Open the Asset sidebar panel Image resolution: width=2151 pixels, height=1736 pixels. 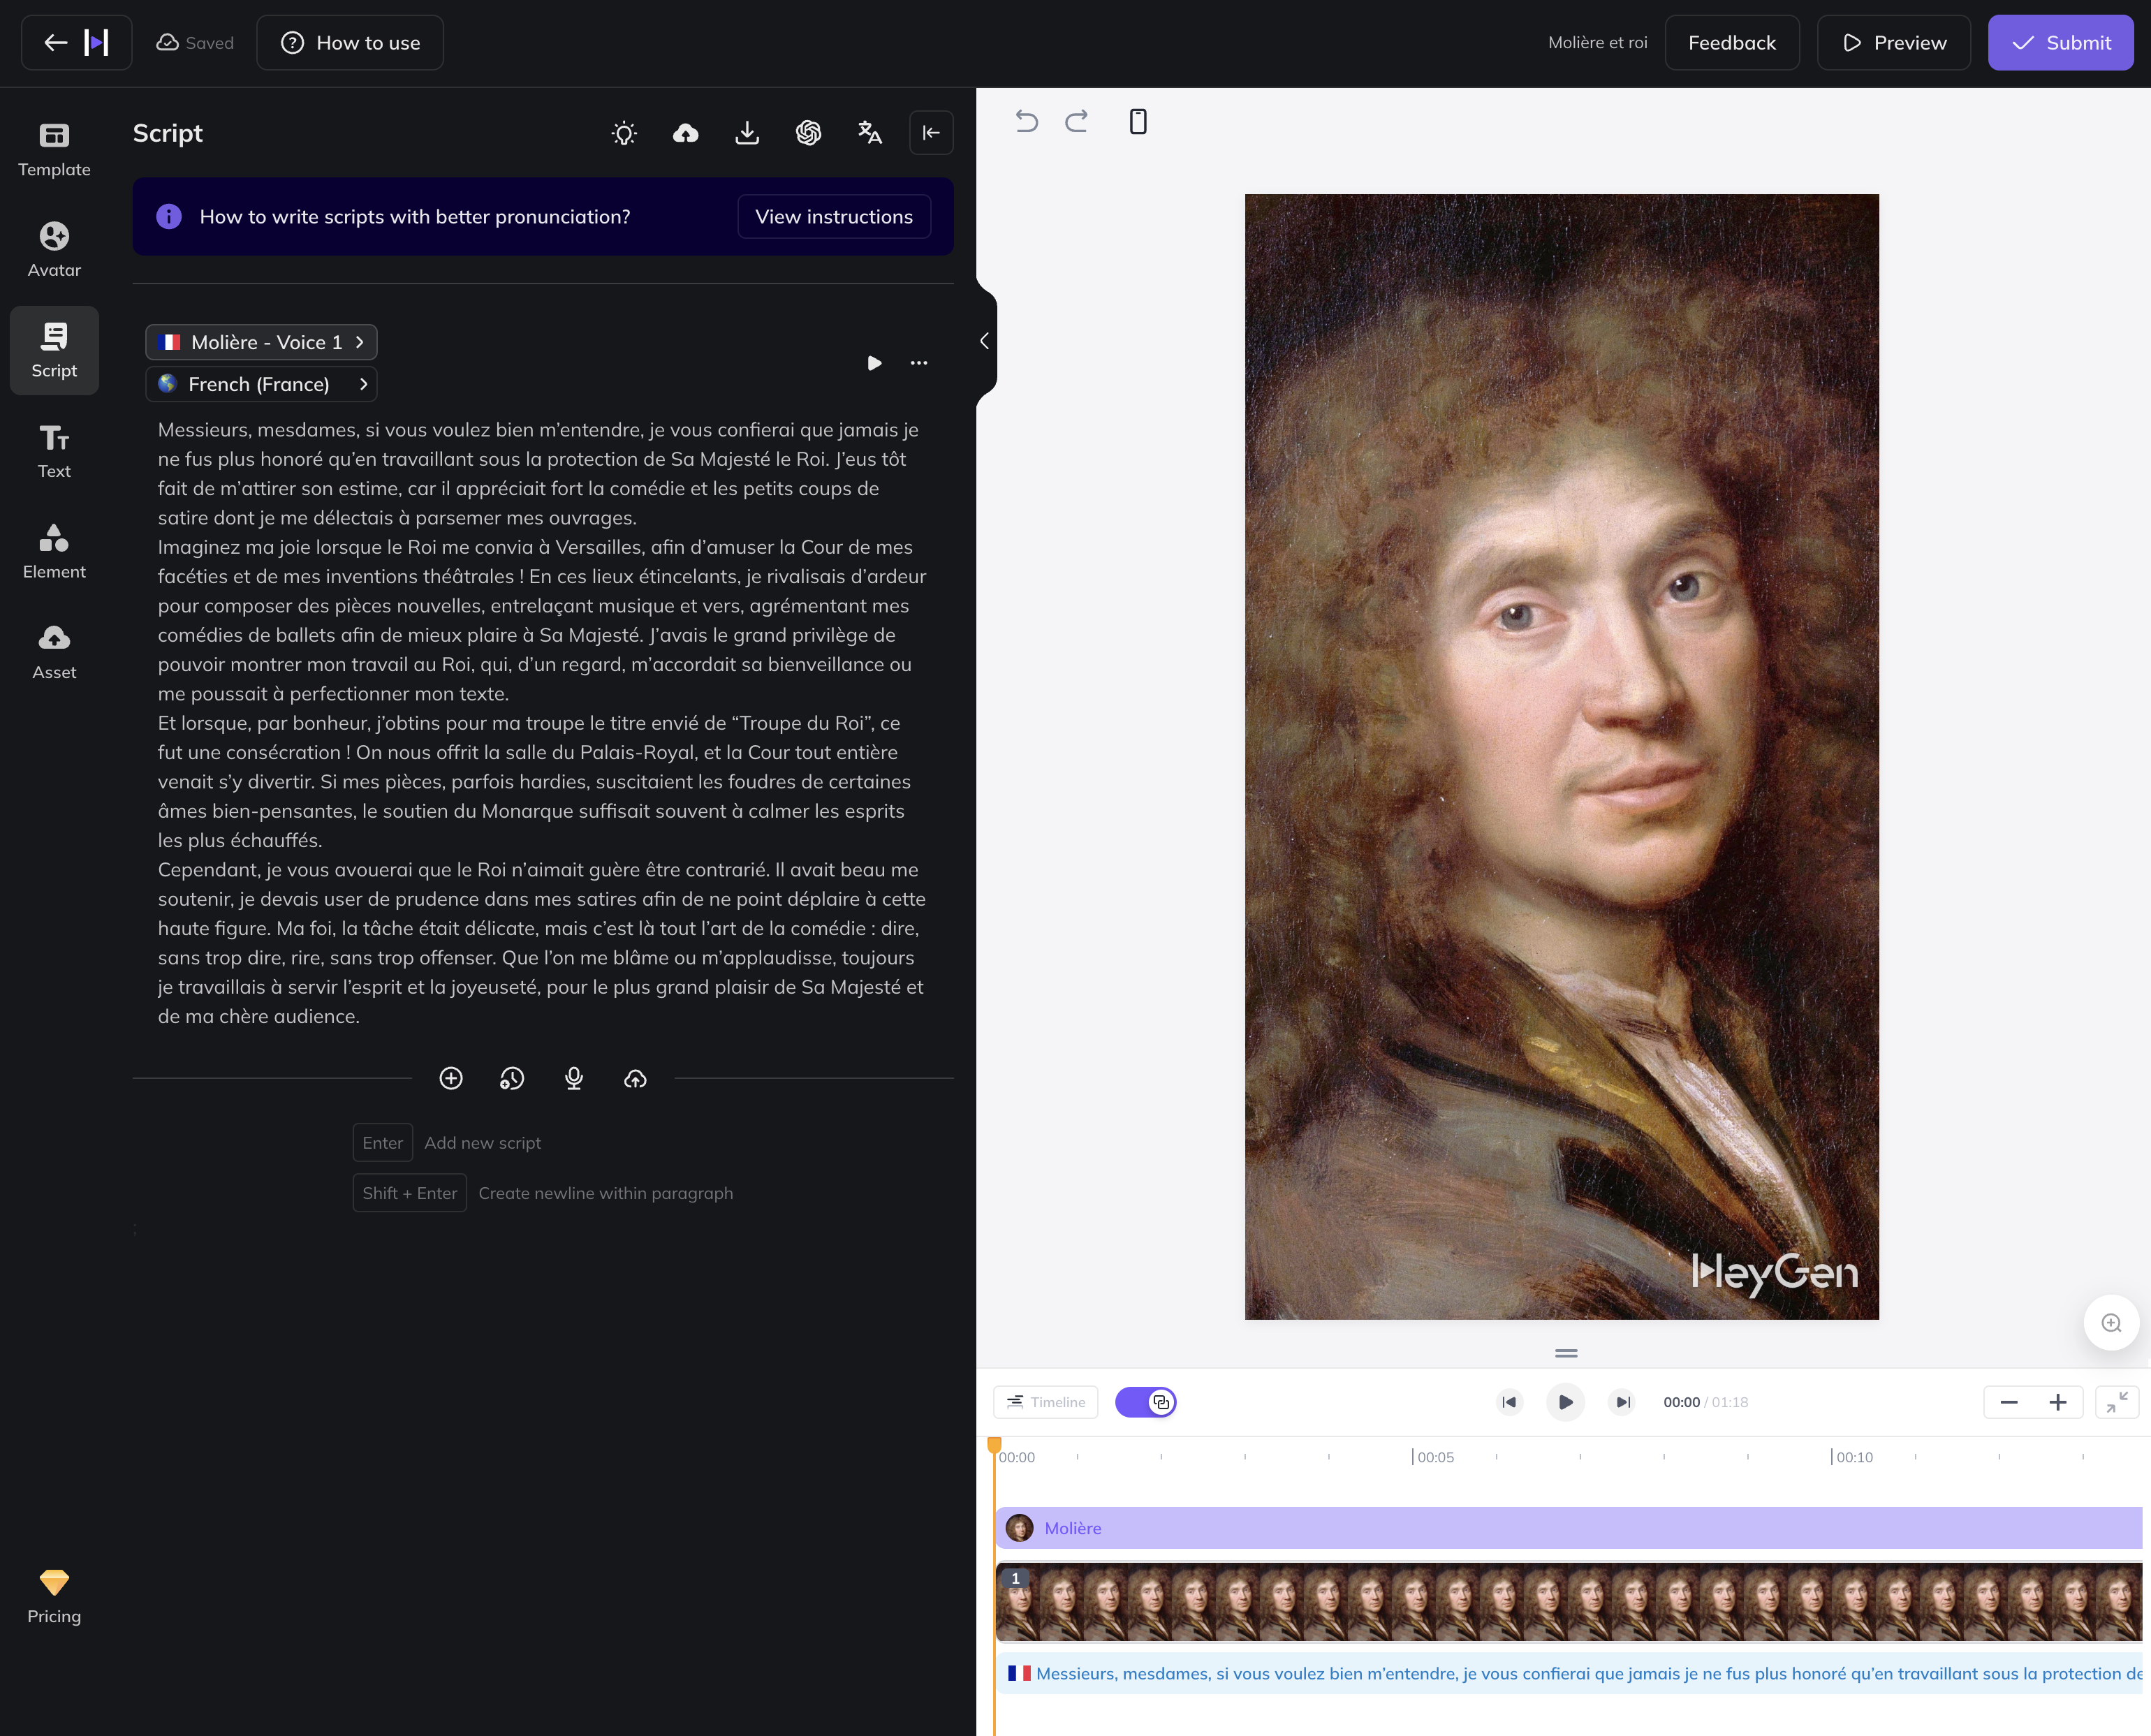pyautogui.click(x=54, y=652)
